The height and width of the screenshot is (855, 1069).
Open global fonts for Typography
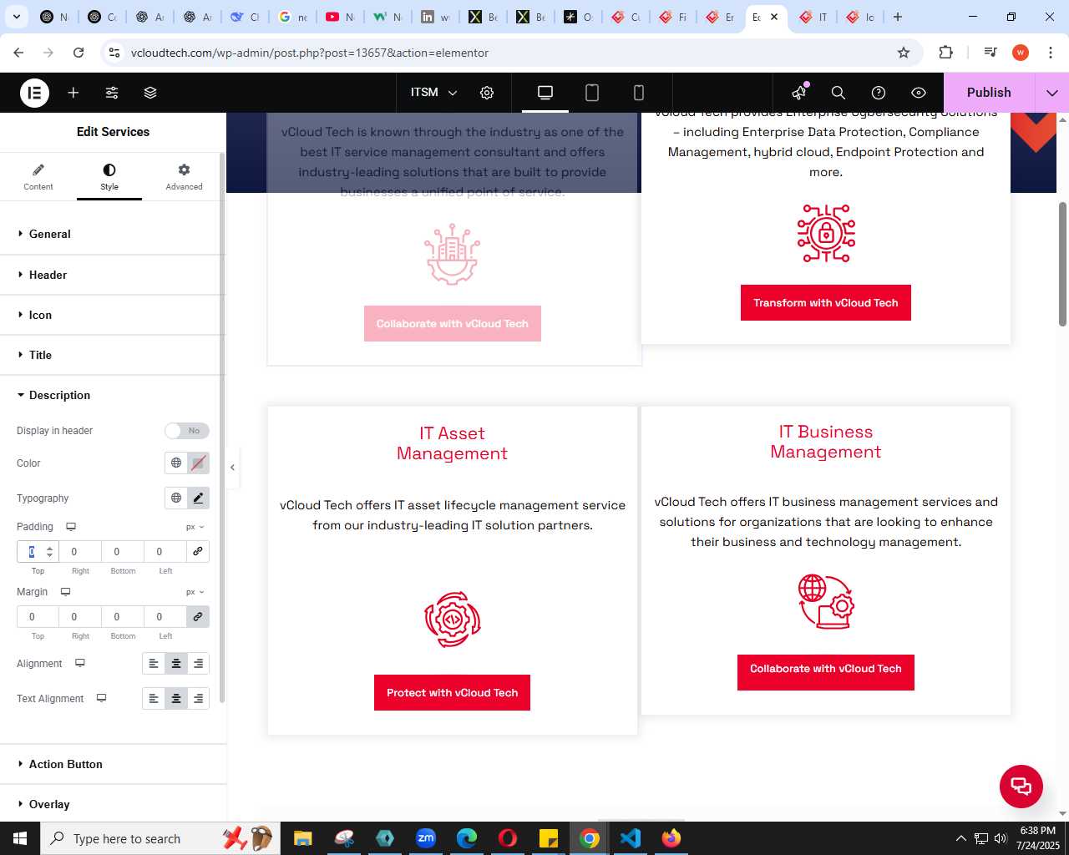pyautogui.click(x=176, y=498)
